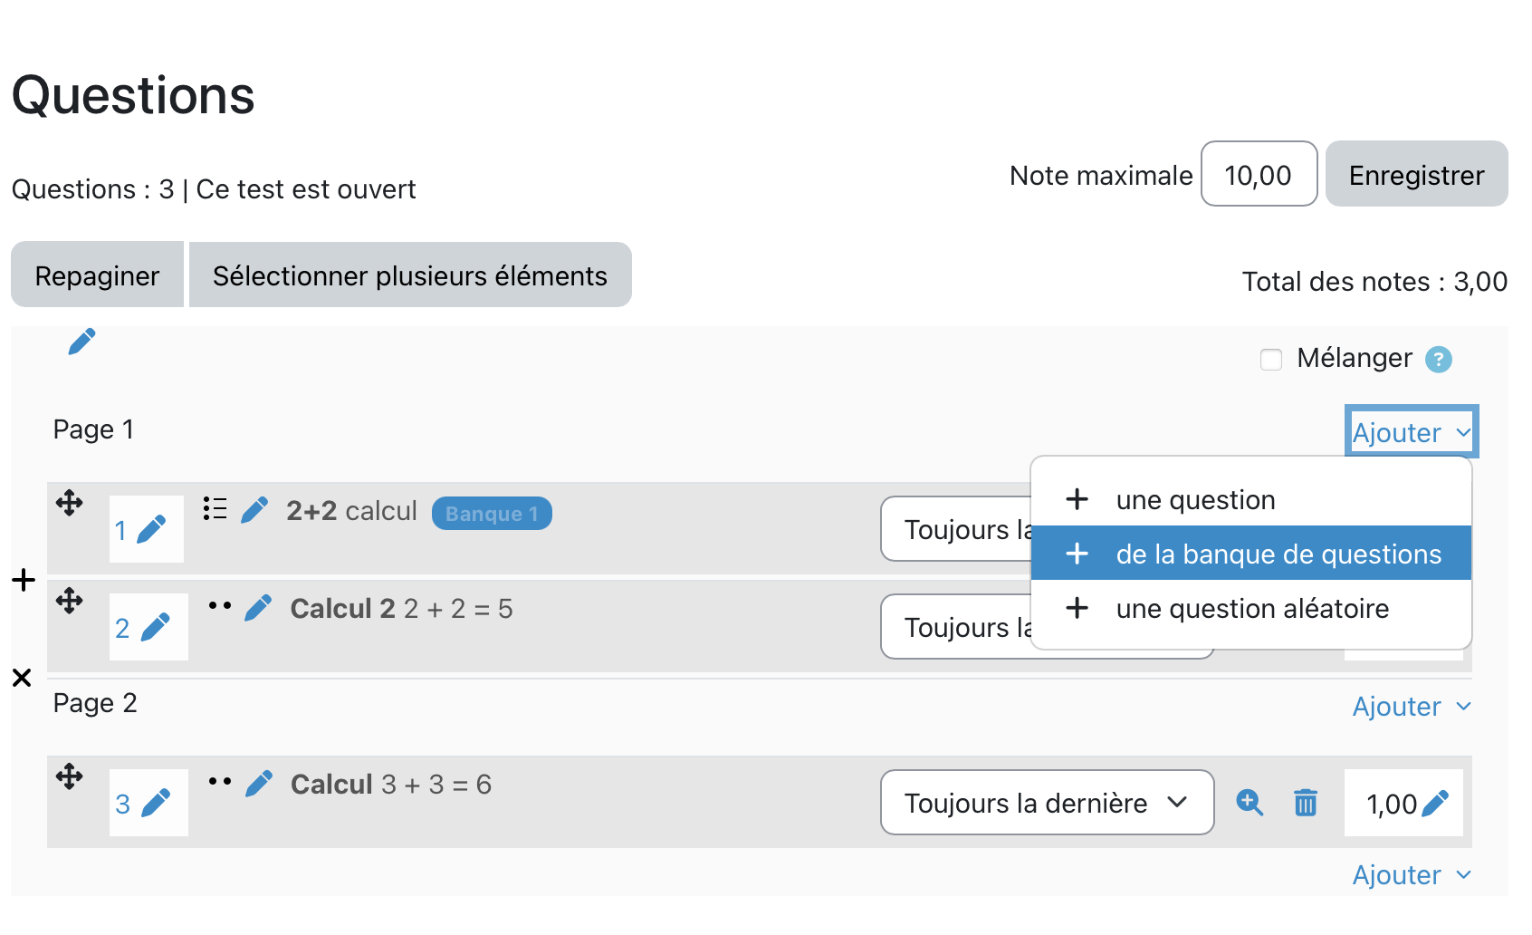Select 'de la banque de questions' option
The image size is (1532, 935).
point(1278,554)
